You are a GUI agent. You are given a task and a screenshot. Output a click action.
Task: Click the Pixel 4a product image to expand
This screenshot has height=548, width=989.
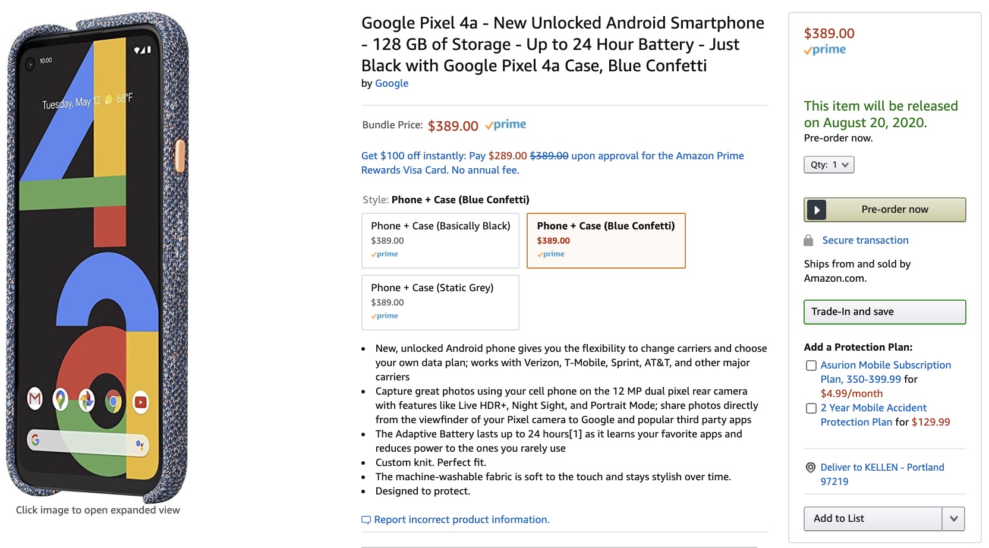click(98, 256)
